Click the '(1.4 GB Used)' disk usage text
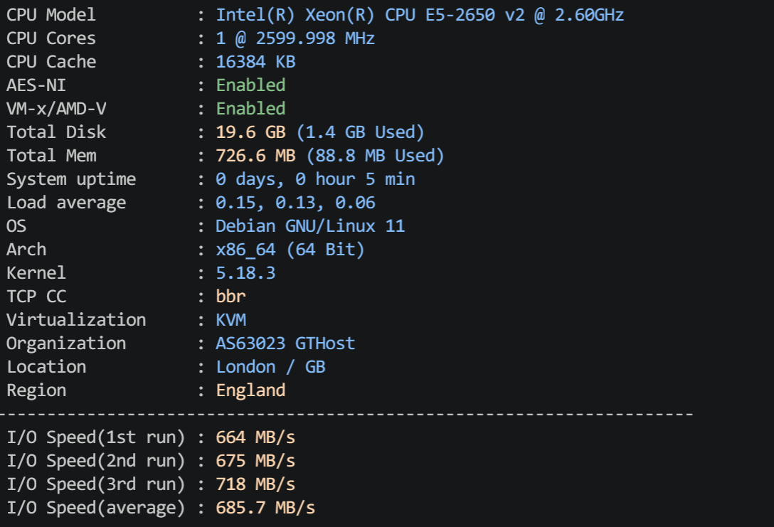 coord(360,132)
